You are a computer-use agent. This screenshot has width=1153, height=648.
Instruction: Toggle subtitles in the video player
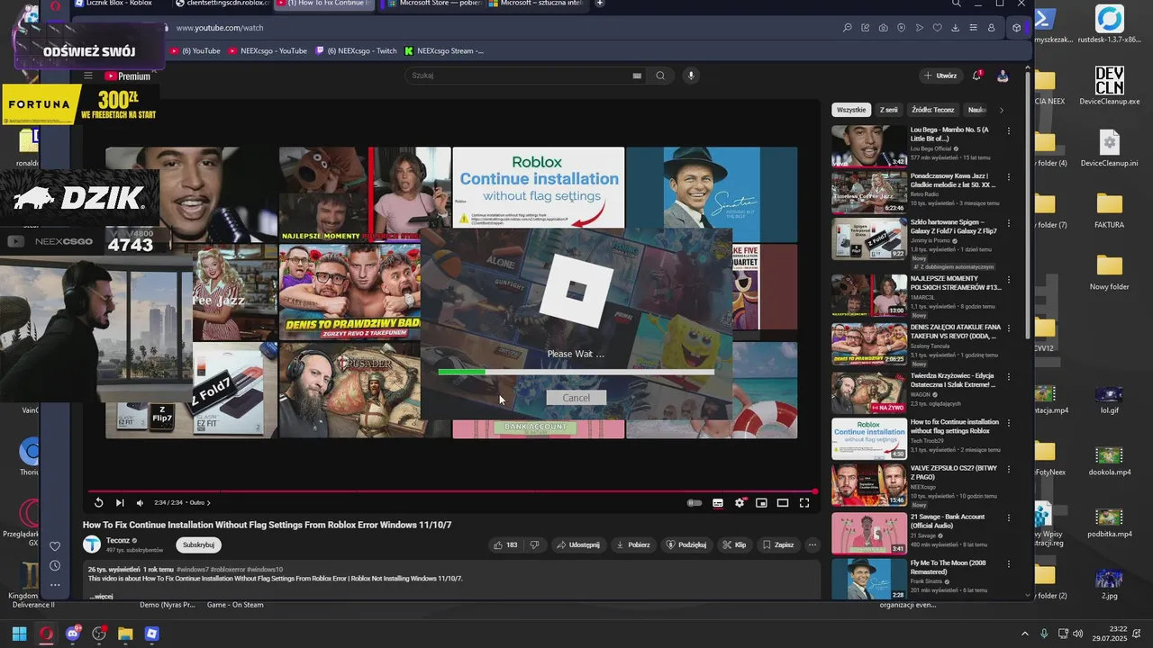point(718,503)
